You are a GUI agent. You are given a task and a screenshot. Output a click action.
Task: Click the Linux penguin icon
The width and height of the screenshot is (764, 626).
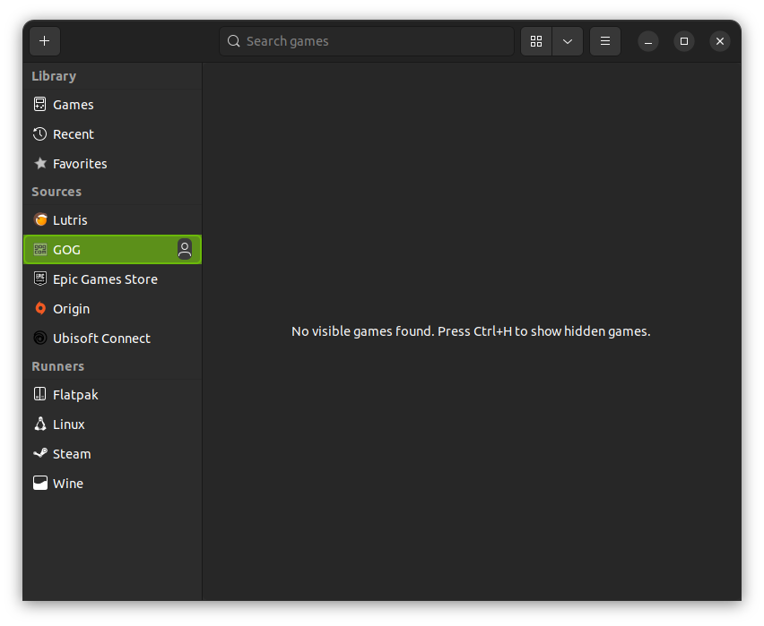tap(40, 424)
